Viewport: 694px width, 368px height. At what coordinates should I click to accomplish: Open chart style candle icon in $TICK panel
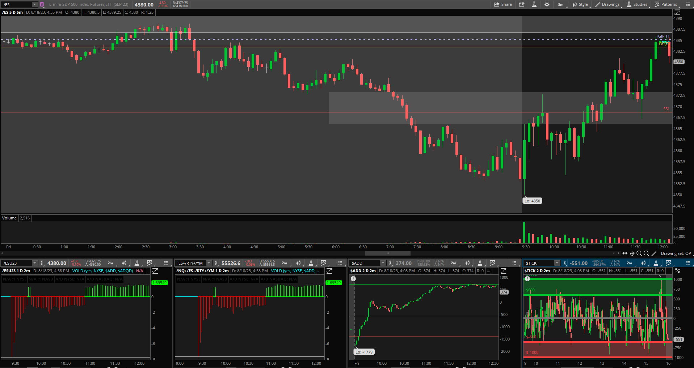point(643,263)
